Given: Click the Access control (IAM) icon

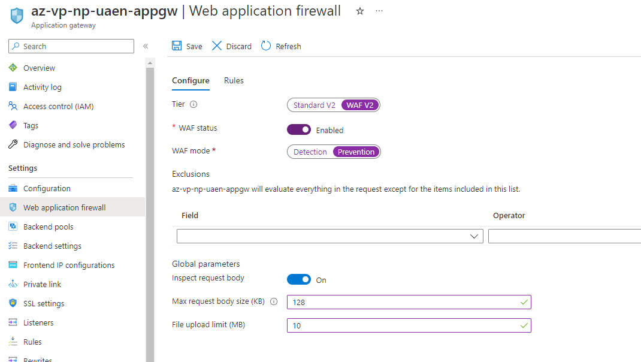Looking at the screenshot, I should [13, 106].
